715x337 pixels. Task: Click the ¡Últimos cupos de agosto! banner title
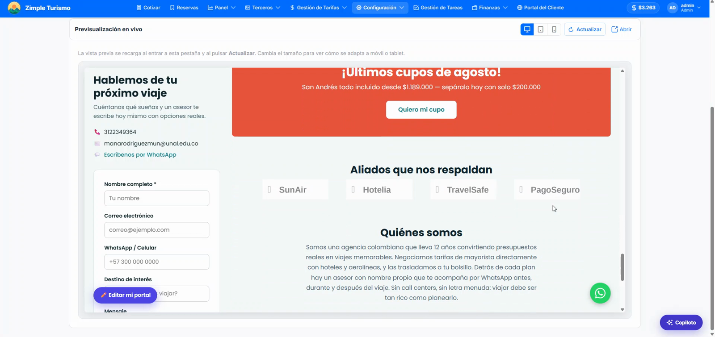tap(421, 73)
